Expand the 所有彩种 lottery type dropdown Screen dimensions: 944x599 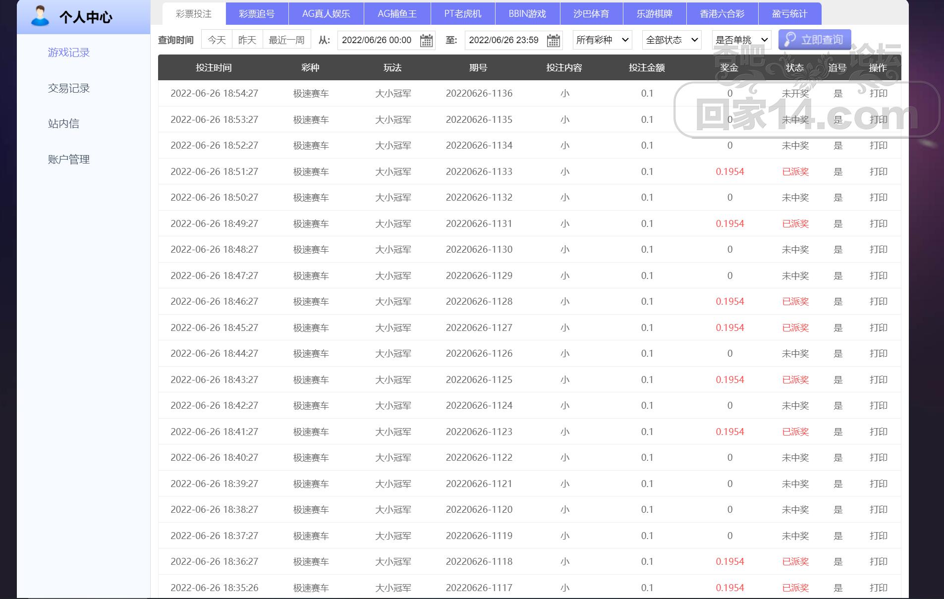[602, 40]
